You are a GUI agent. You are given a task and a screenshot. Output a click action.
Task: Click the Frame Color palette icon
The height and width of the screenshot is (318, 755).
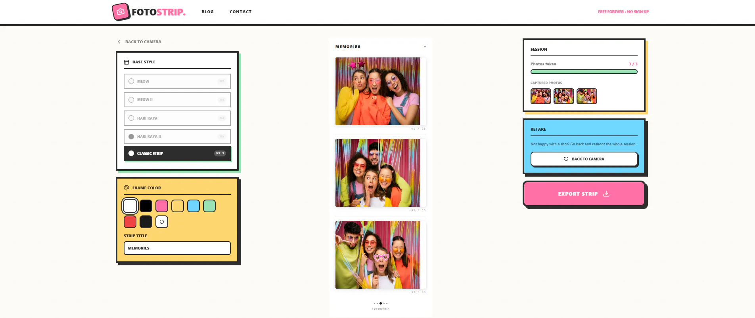(126, 188)
